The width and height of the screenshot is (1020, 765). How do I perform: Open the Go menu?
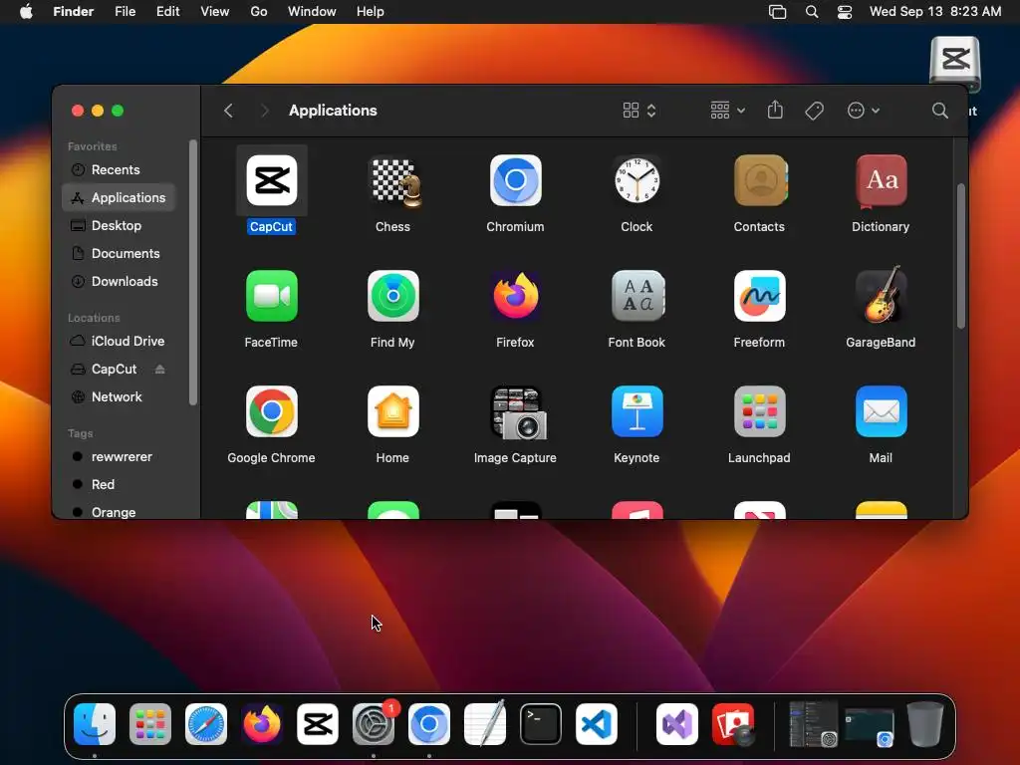click(259, 12)
